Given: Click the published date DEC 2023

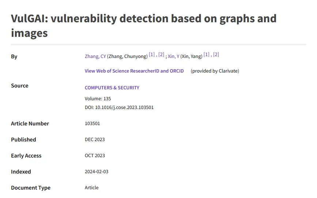Looking at the screenshot, I should (x=95, y=140).
